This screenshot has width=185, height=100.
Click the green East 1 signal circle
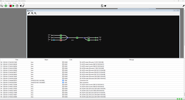click(x=96, y=40)
